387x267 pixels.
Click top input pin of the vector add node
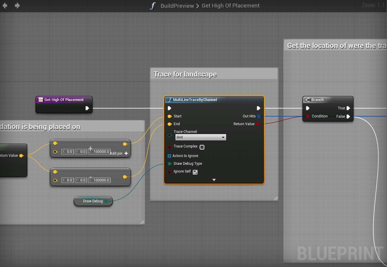pyautogui.click(x=55, y=143)
